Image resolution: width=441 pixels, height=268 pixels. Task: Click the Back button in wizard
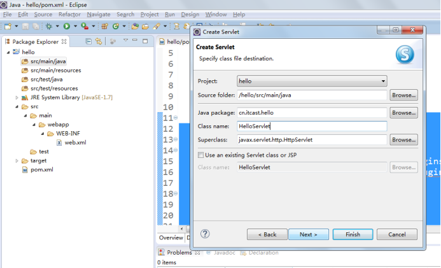[267, 234]
